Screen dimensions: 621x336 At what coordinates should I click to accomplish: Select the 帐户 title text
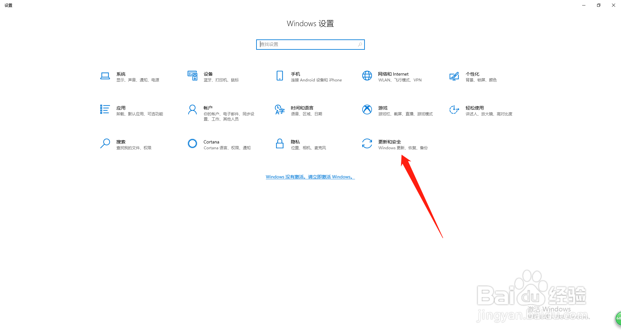click(x=208, y=108)
